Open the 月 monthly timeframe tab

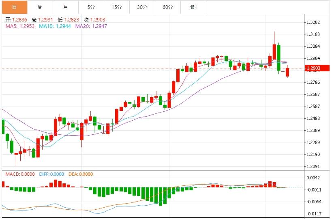[x=66, y=7]
